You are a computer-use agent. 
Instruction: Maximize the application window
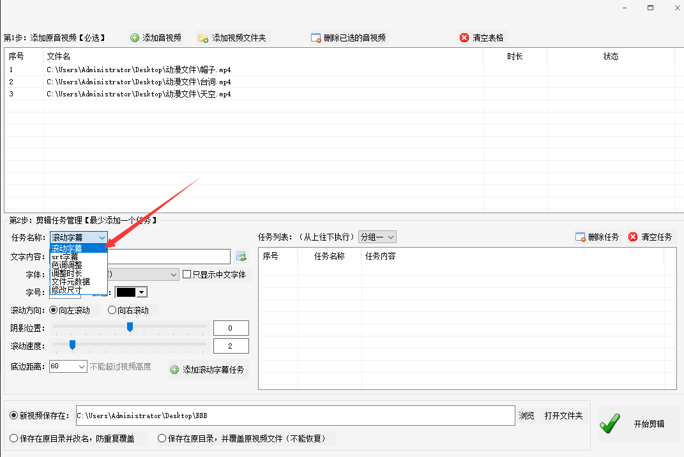(650, 8)
